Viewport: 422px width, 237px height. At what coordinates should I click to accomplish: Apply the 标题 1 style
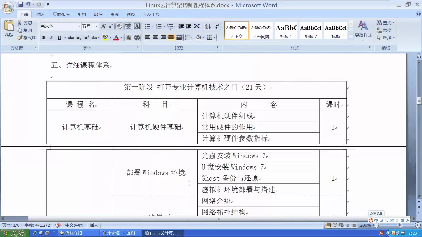pos(286,31)
